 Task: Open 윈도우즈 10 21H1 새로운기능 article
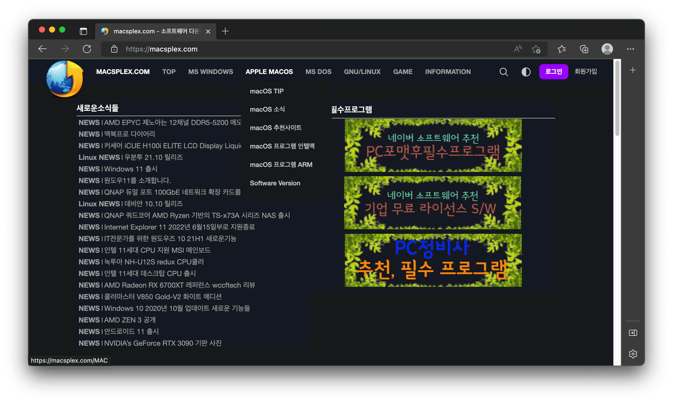pos(170,238)
